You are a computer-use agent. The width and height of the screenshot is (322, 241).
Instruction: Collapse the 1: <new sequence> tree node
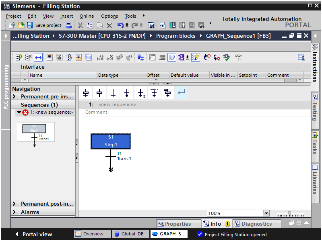(19, 112)
